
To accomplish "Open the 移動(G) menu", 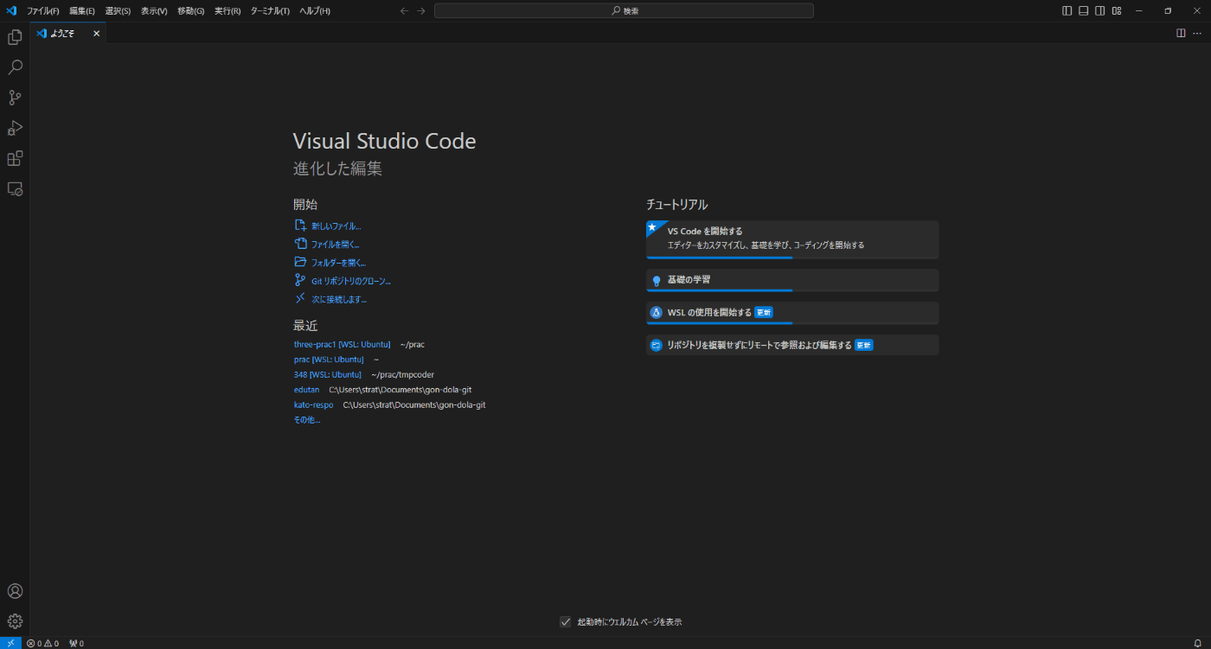I will (191, 10).
